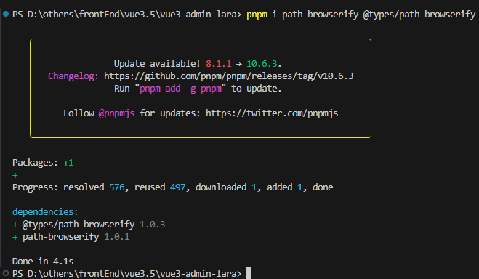
Task: Click the top PS prompt path text
Action: 126,15
